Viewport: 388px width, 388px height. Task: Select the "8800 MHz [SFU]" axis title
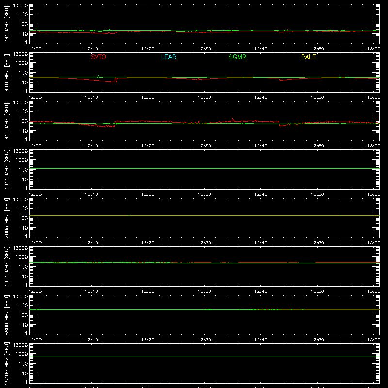click(6, 315)
